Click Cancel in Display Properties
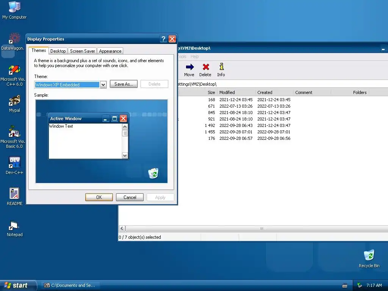 pos(130,197)
